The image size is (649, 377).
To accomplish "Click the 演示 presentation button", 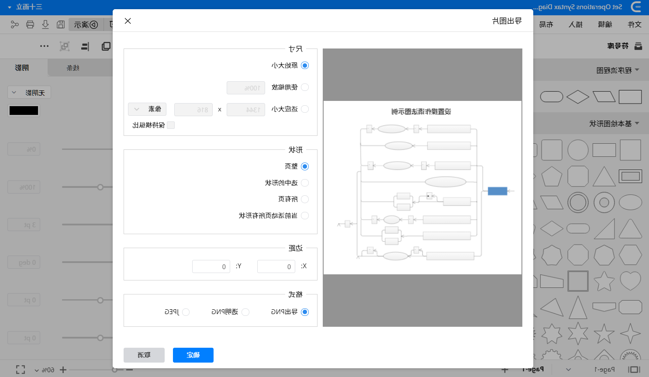I will click(x=86, y=24).
